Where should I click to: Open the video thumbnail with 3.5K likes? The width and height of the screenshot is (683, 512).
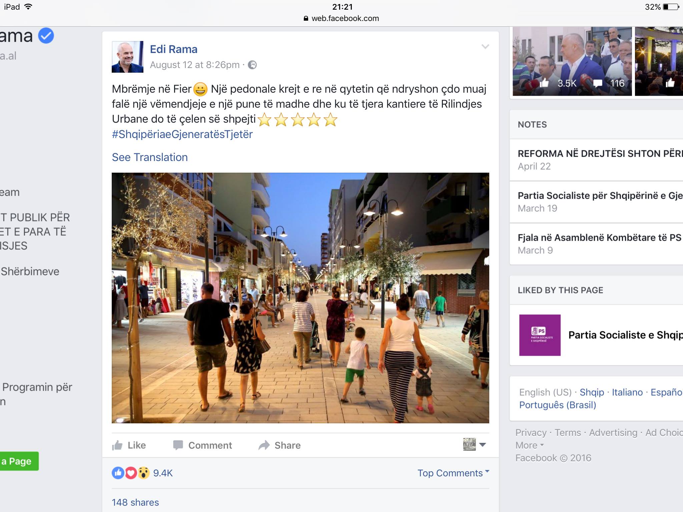tap(572, 61)
